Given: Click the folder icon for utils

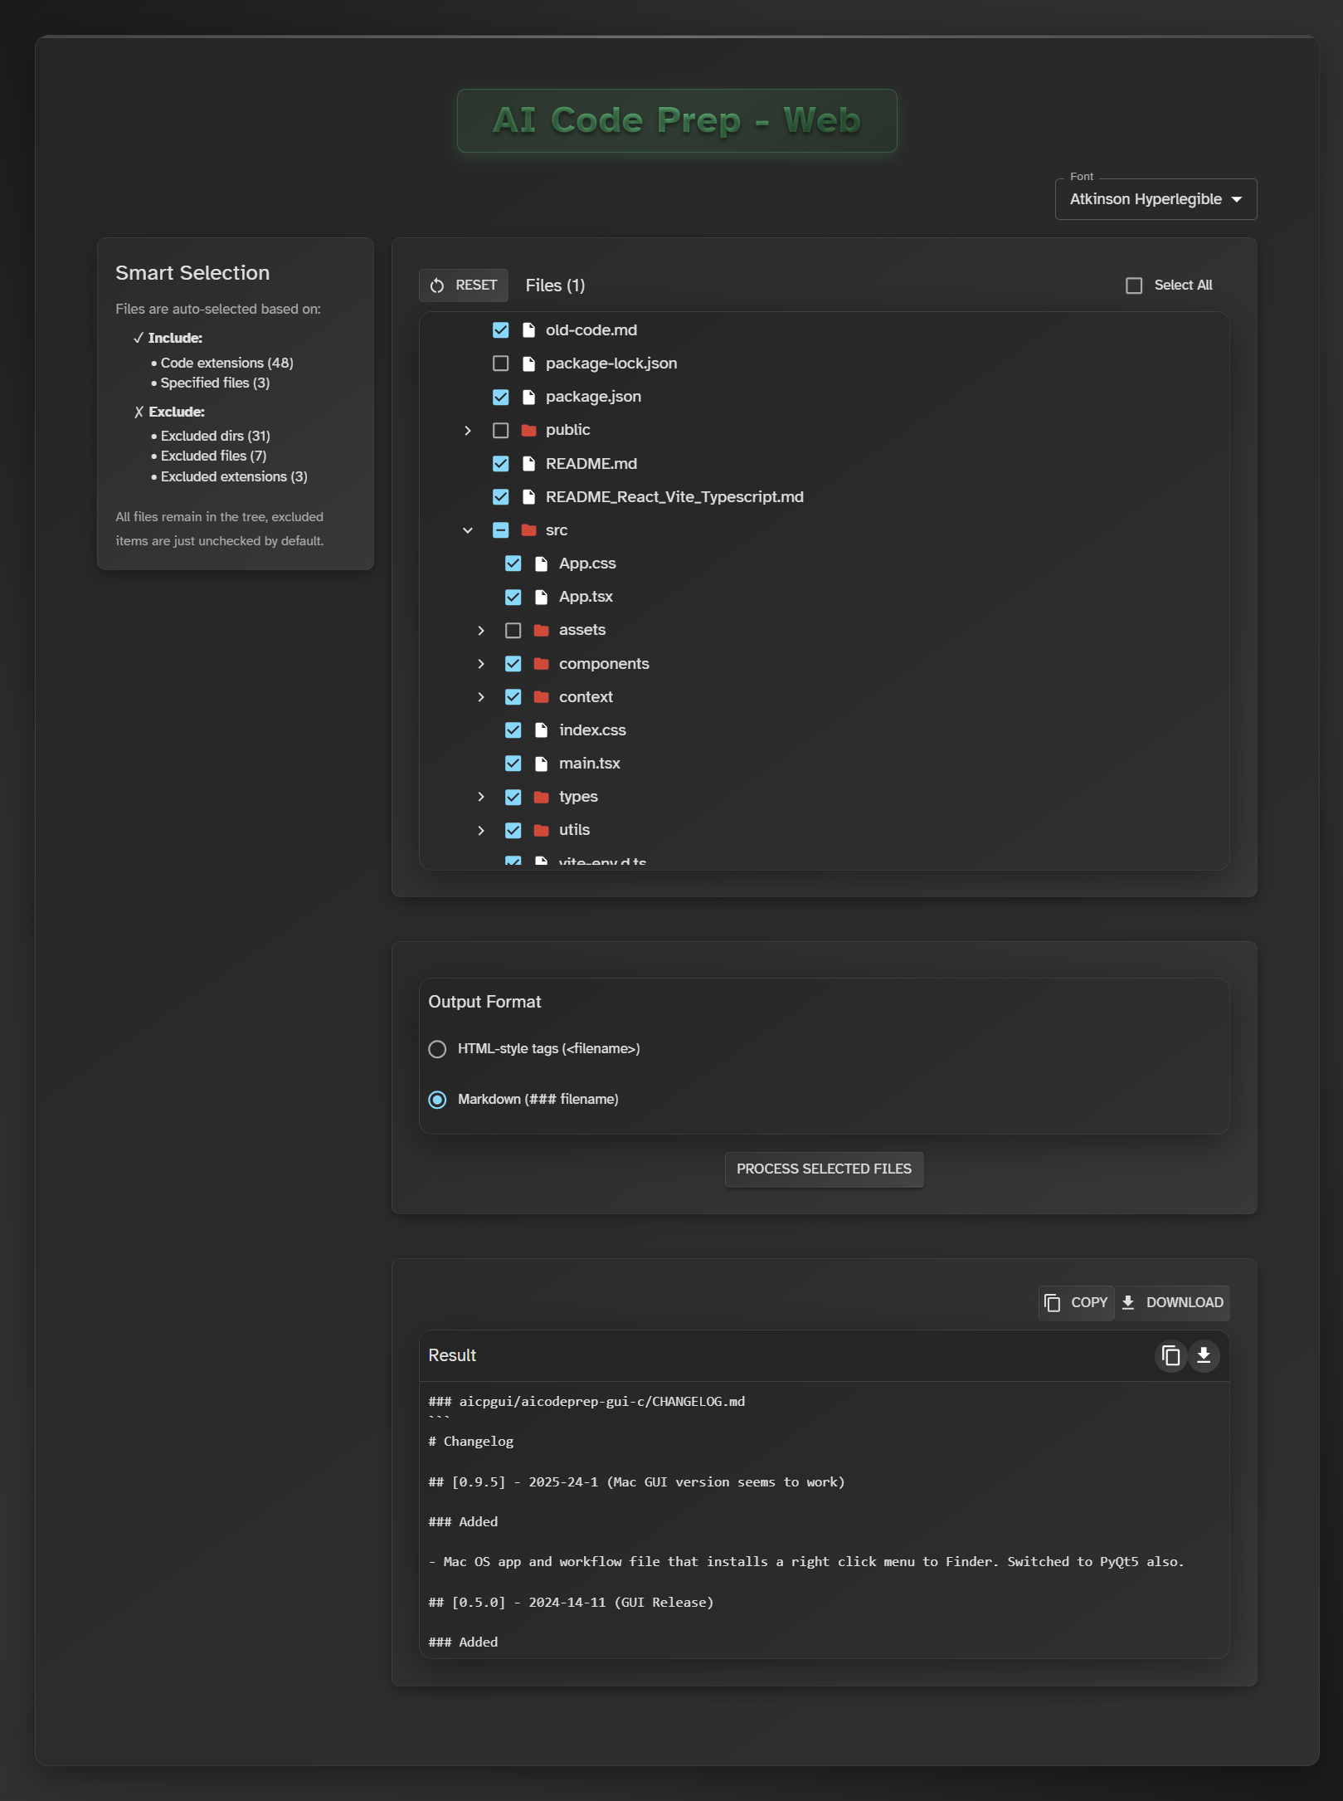Looking at the screenshot, I should coord(541,830).
